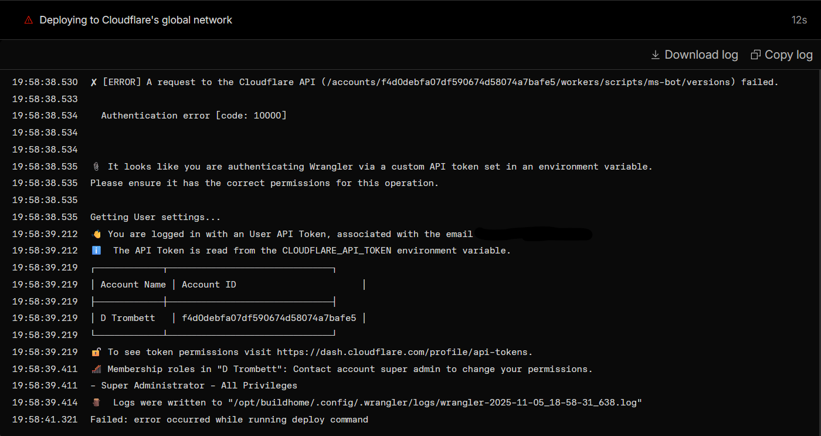
Task: Click the D Trombett account name cell
Action: tap(128, 318)
